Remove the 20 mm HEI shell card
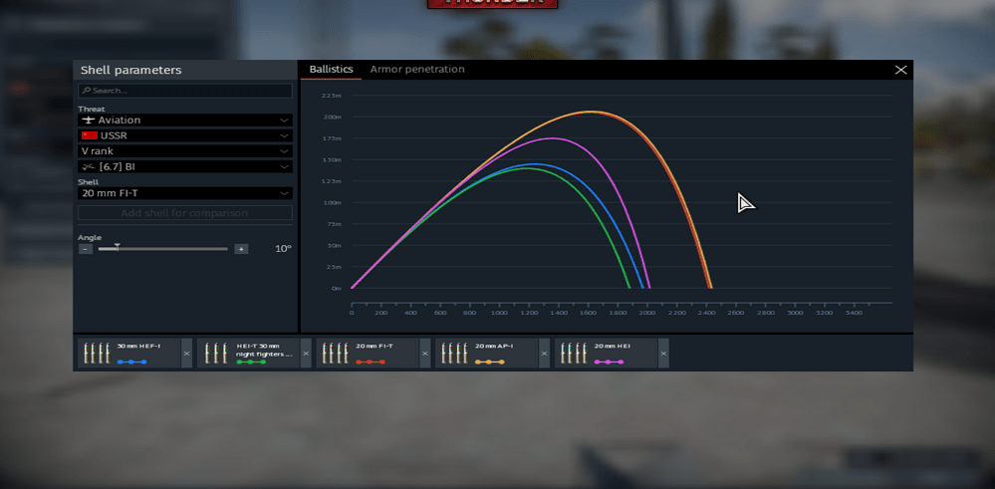 pyautogui.click(x=663, y=354)
